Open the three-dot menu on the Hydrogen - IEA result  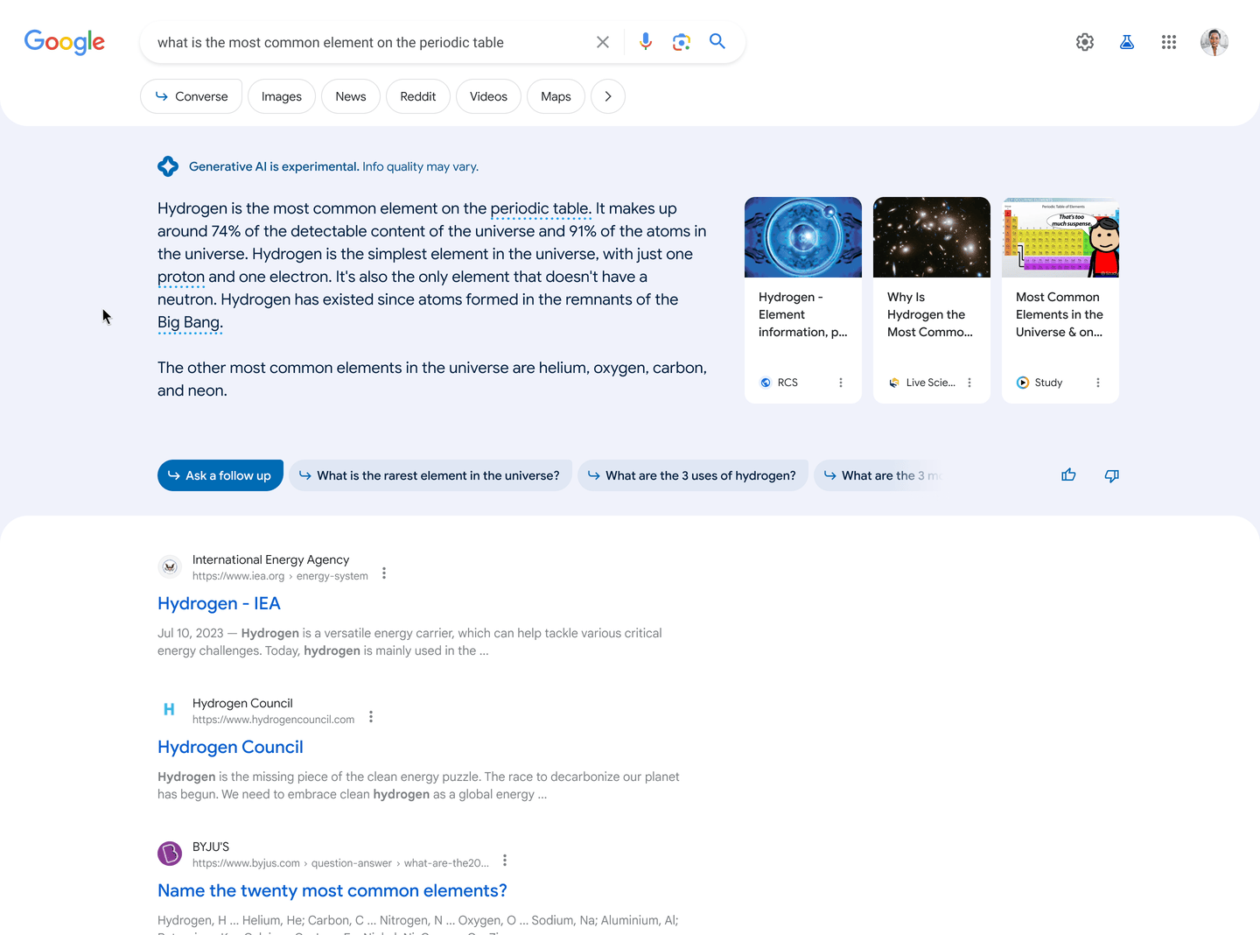384,573
